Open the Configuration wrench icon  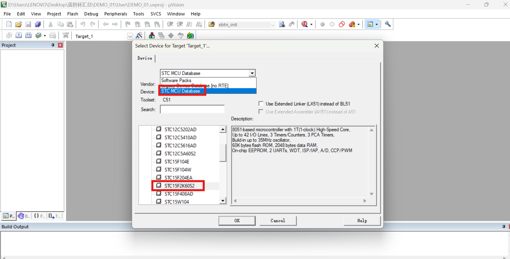(388, 24)
